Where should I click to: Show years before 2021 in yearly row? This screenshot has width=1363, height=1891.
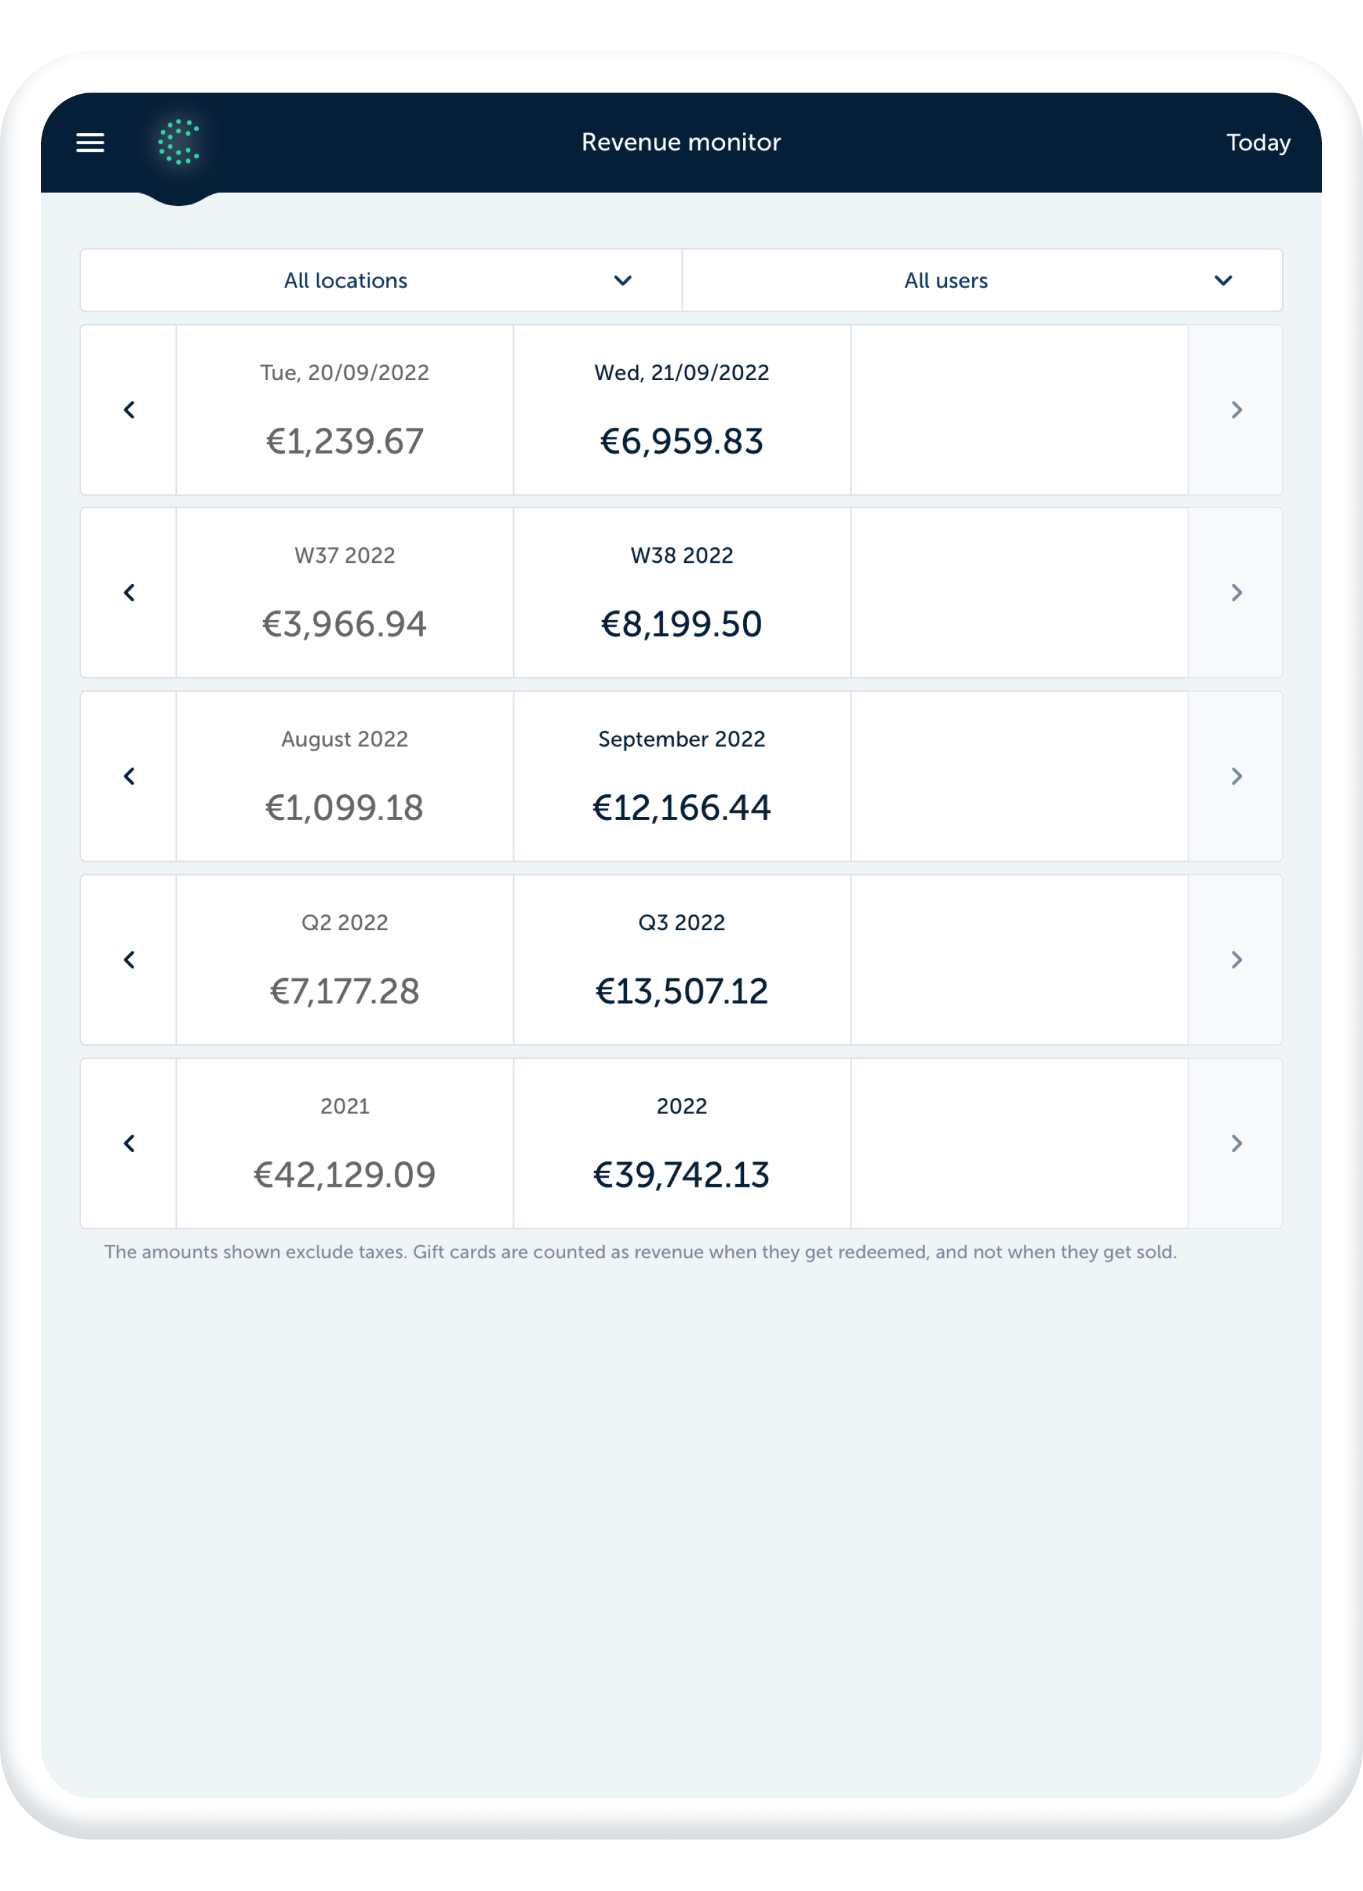pos(129,1143)
